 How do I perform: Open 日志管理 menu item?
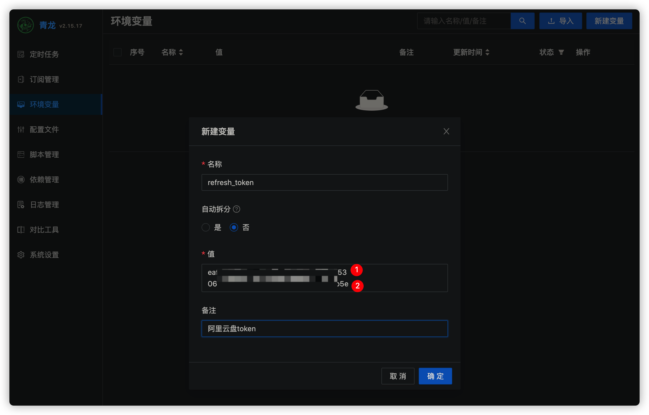[44, 205]
